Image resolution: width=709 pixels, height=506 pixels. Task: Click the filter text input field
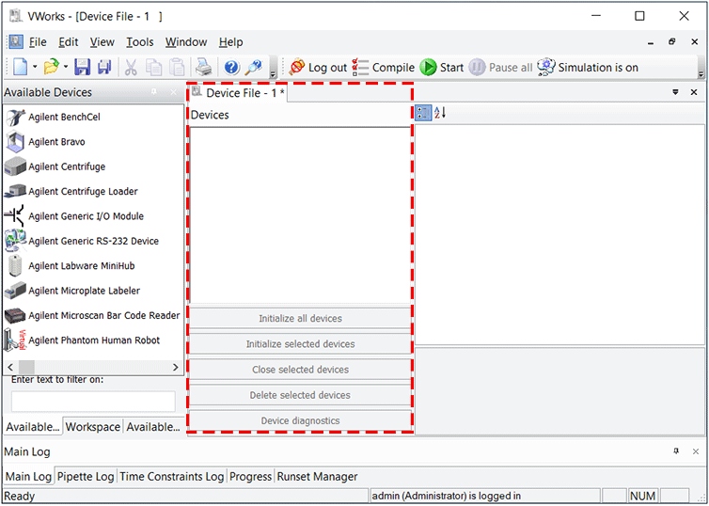tap(93, 402)
